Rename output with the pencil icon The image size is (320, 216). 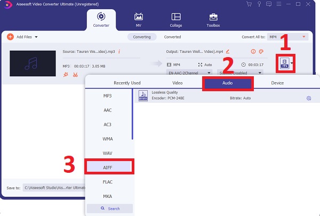(x=228, y=51)
